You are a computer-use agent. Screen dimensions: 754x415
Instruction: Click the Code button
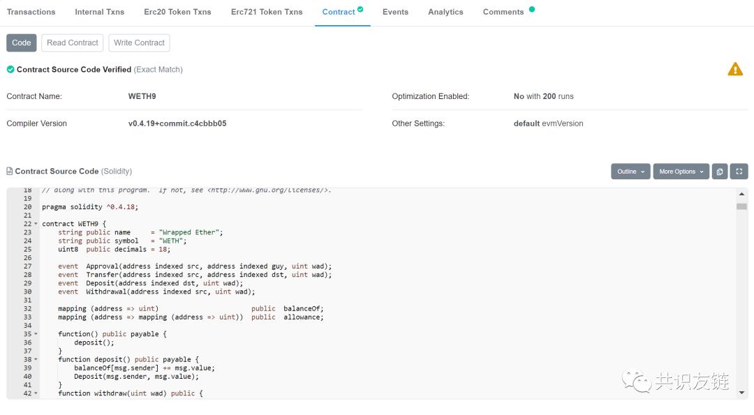(x=21, y=43)
